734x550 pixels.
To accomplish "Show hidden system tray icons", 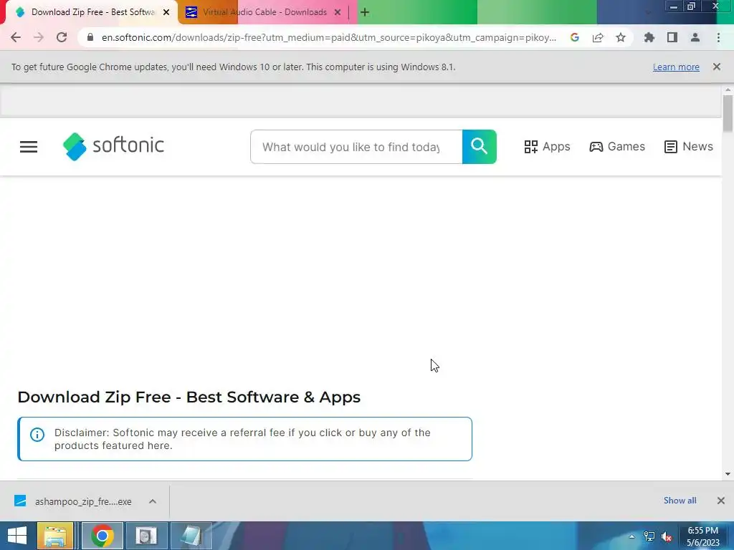I will click(x=631, y=536).
